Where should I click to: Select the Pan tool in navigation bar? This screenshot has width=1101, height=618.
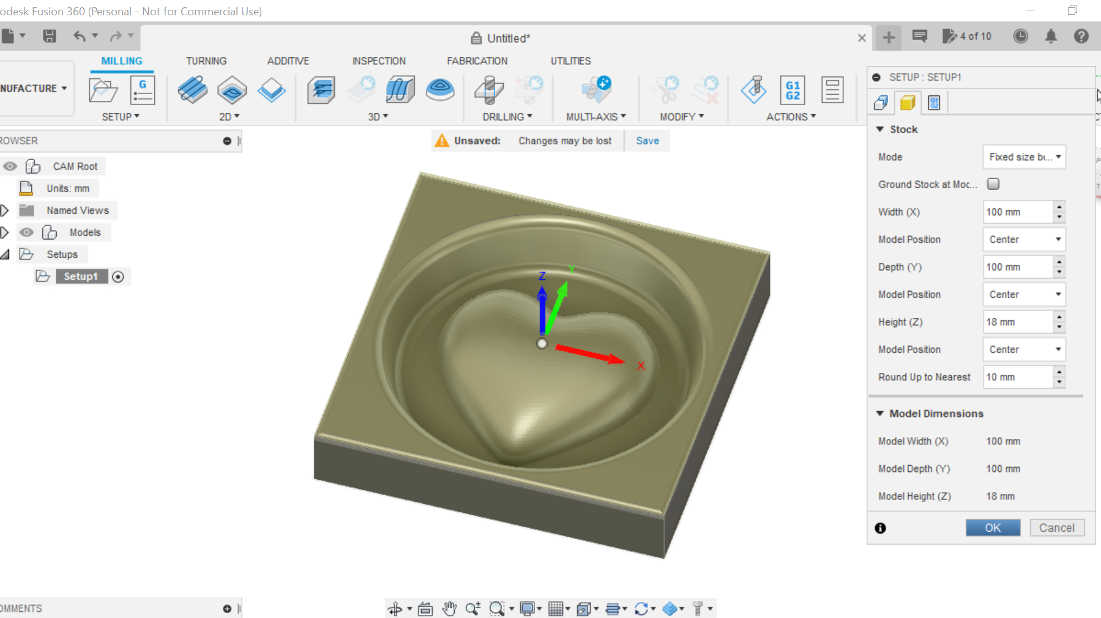(450, 608)
